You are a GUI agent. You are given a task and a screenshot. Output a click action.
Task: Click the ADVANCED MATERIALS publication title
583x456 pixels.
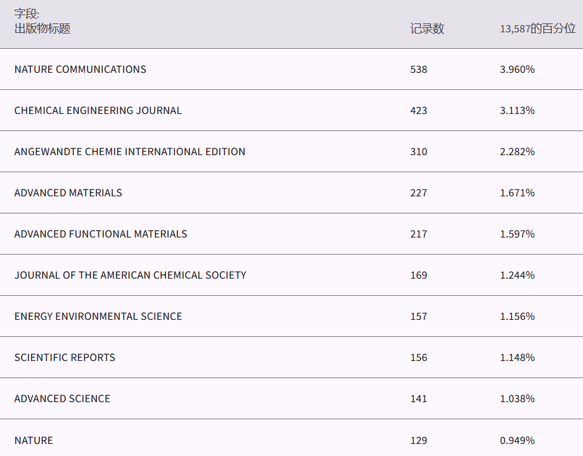coord(68,193)
